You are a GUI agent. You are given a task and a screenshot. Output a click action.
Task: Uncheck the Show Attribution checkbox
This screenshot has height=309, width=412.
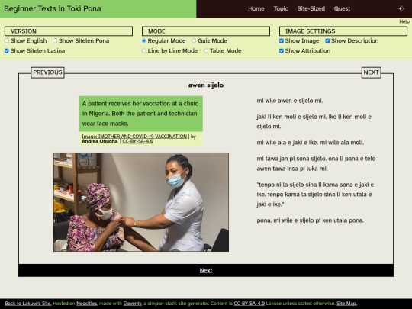tap(282, 50)
